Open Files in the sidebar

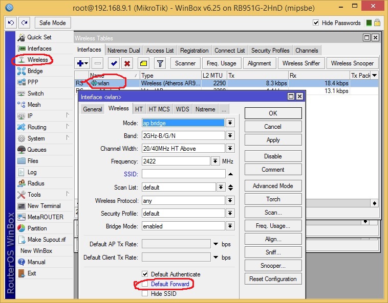pyautogui.click(x=33, y=161)
